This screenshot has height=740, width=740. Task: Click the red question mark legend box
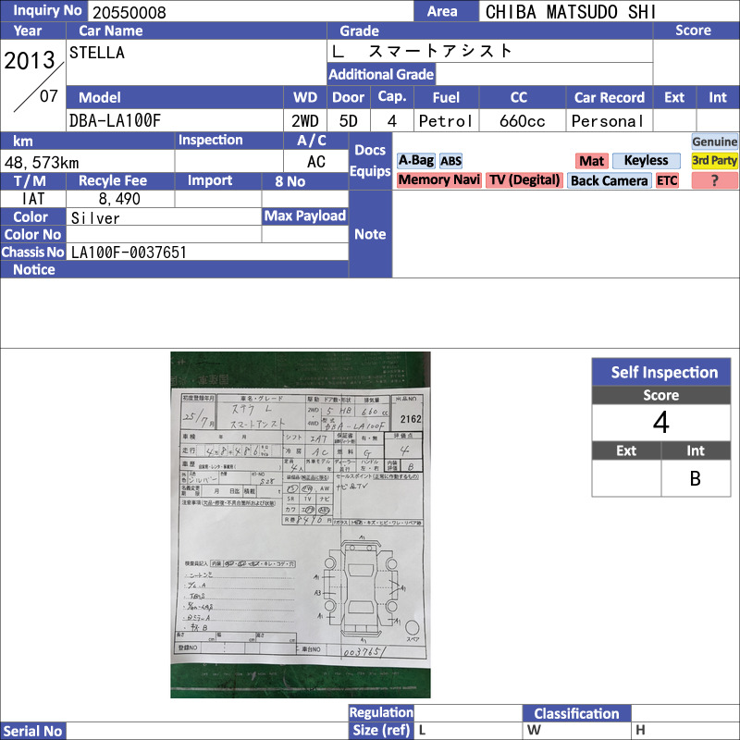714,180
